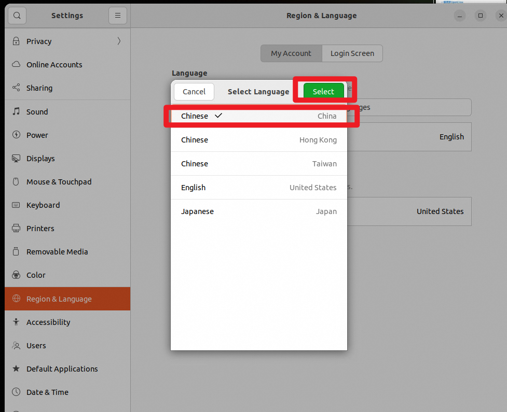Go to Accessibility settings
507x412 pixels.
pyautogui.click(x=67, y=322)
